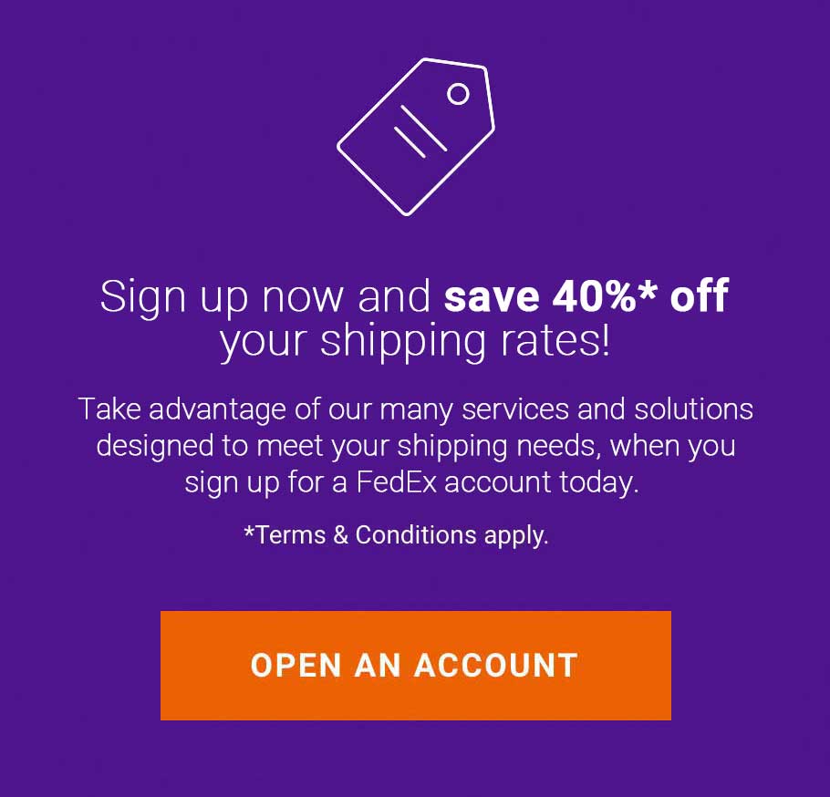Click the word "solutions" in the paragraph
830x797 pixels.
tap(693, 409)
